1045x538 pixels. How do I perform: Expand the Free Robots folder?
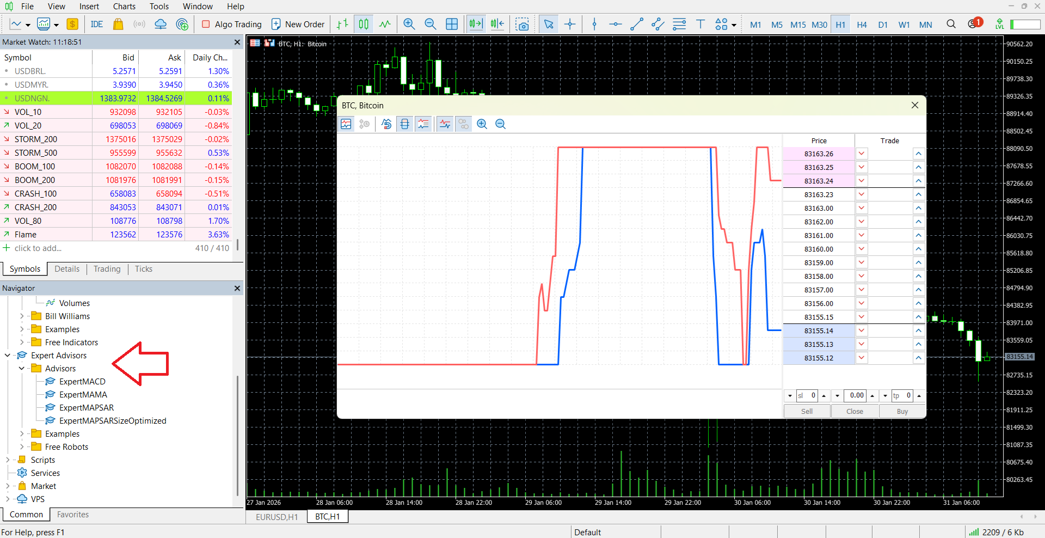[21, 447]
